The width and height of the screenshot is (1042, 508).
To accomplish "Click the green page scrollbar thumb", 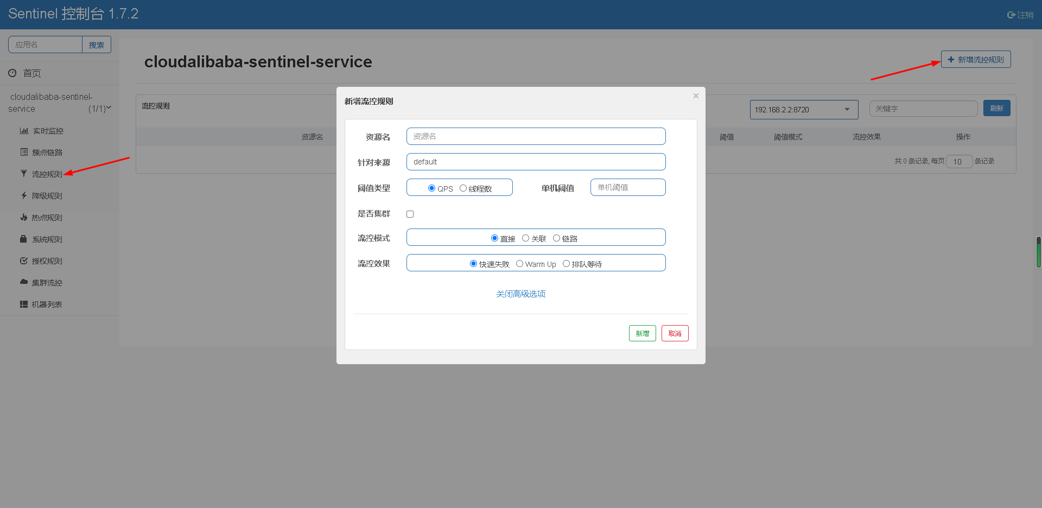I will tap(1039, 252).
